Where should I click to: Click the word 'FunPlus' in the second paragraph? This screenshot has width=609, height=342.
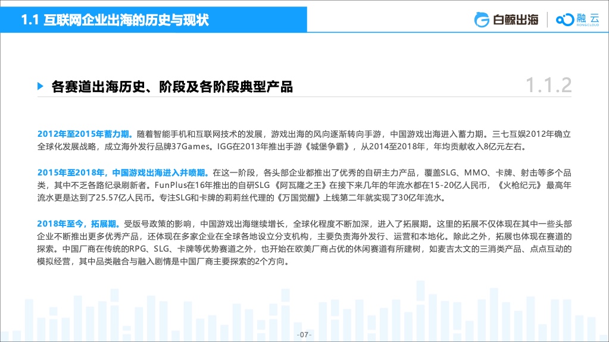(170, 186)
